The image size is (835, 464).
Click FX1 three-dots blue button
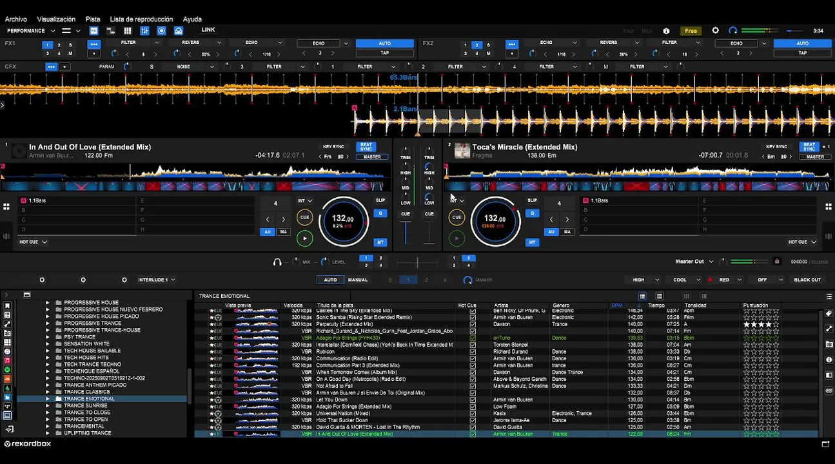pos(94,44)
